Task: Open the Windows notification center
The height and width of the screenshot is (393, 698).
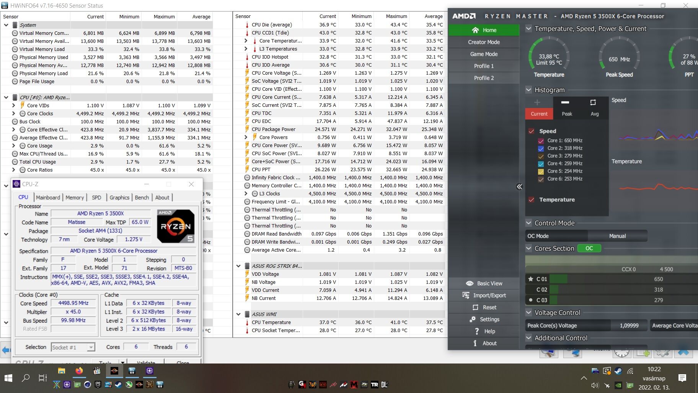Action: tap(682, 378)
